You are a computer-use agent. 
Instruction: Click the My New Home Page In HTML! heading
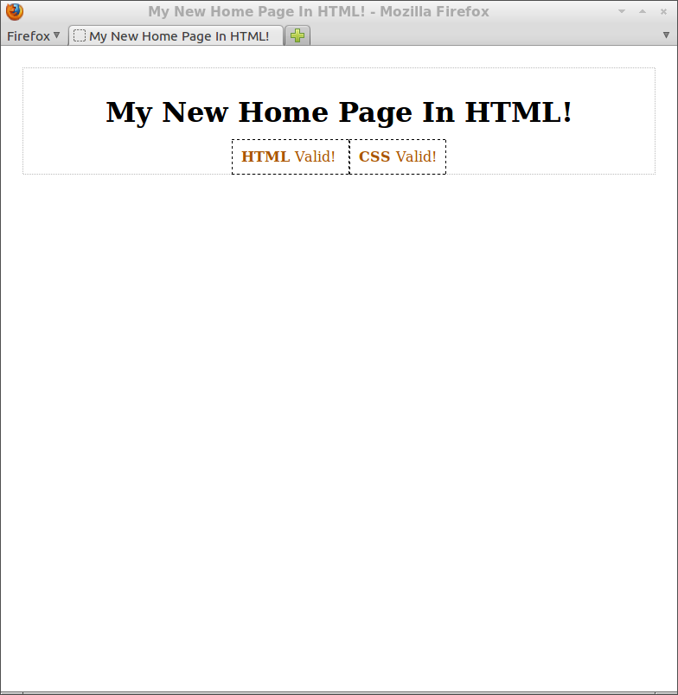pyautogui.click(x=339, y=112)
